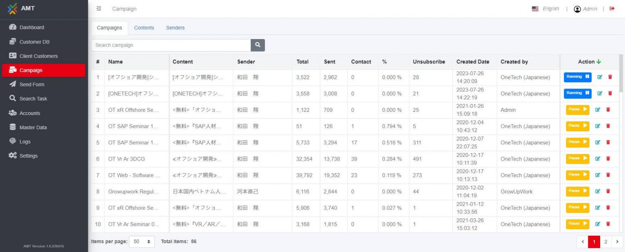The width and height of the screenshot is (625, 252).
Task: Pause the running campaign in row 2
Action: coord(577,93)
